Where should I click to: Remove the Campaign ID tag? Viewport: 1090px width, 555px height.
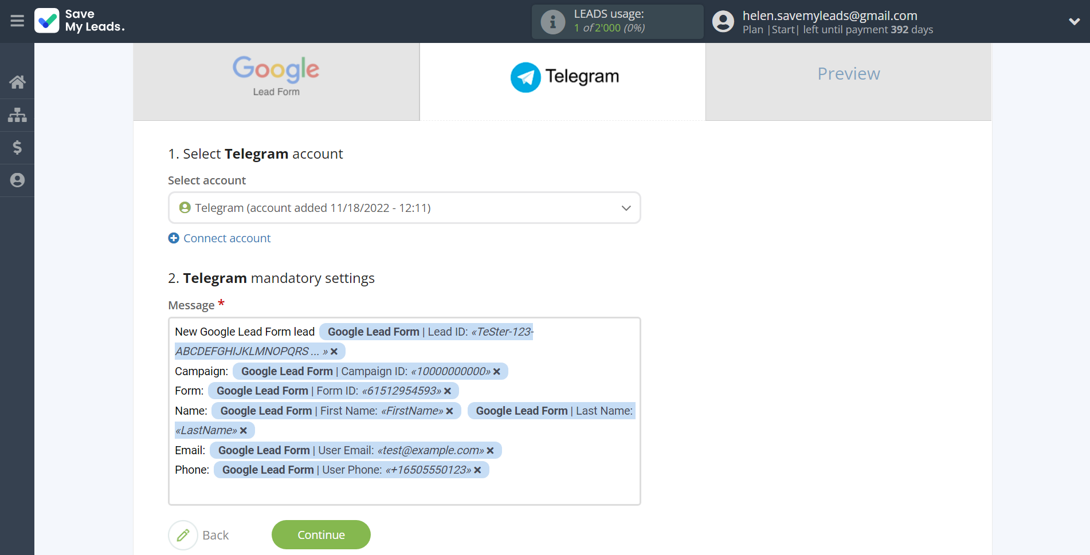point(497,372)
